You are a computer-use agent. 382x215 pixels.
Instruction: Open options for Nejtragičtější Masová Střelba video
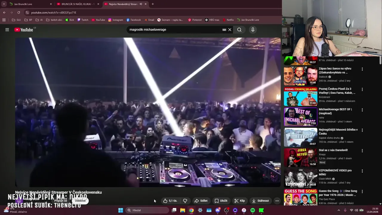362,130
